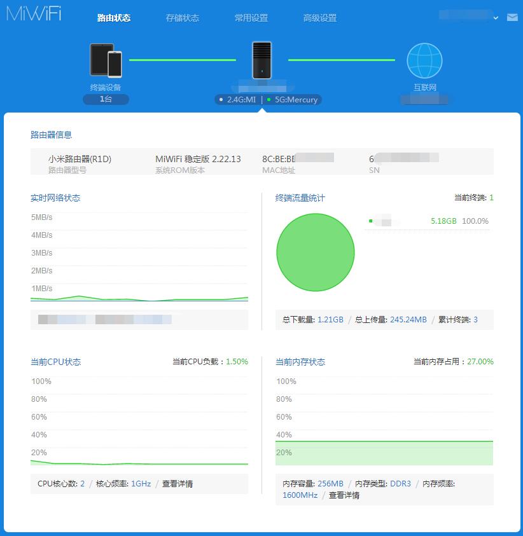
Task: Open CPU 查看详情 link
Action: (177, 484)
